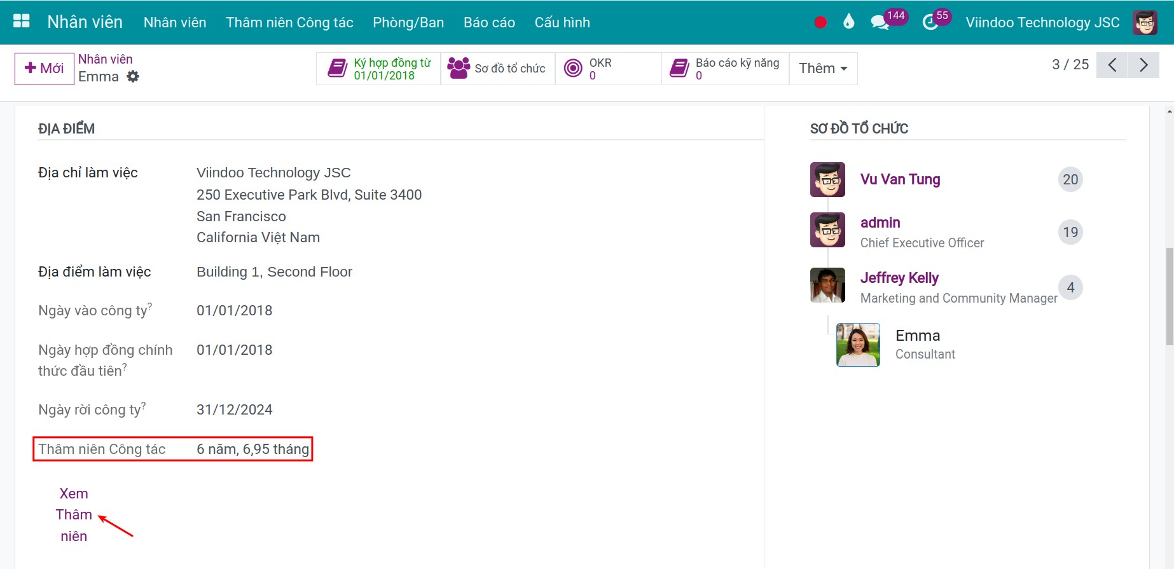
Task: Click the Nhân viên app title
Action: point(85,22)
